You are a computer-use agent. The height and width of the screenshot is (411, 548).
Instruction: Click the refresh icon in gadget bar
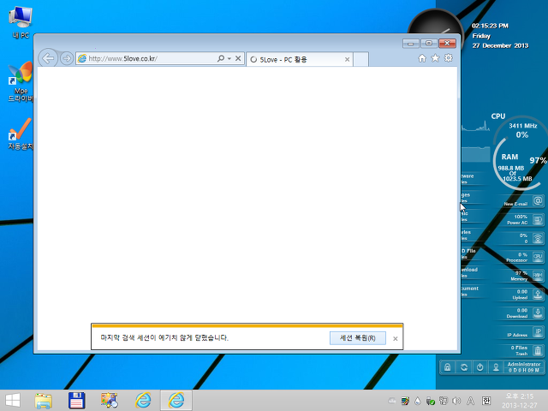tap(464, 367)
